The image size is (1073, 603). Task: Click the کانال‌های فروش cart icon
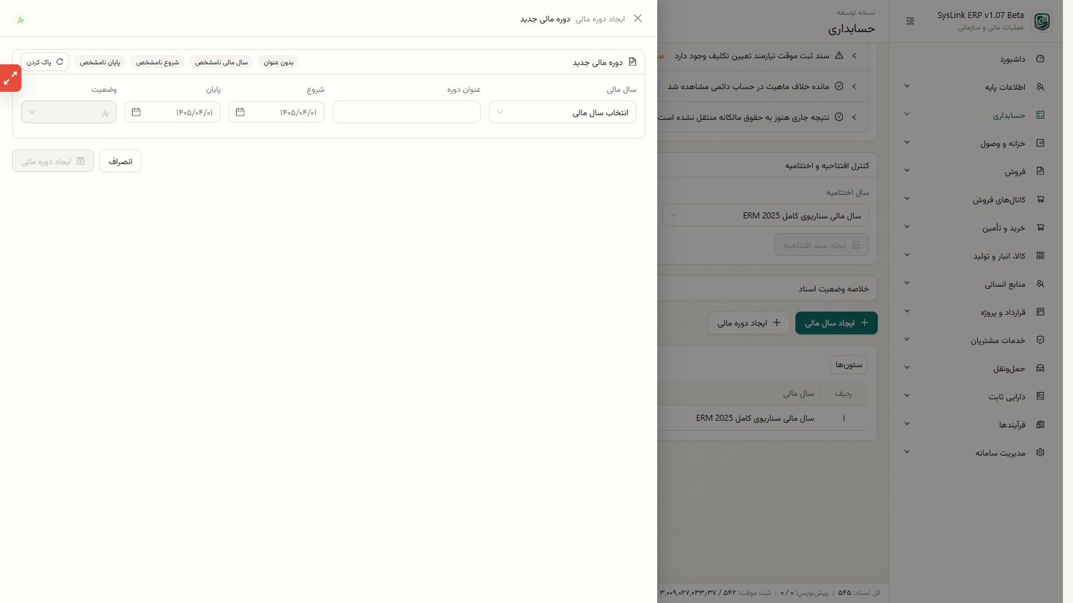[1040, 200]
